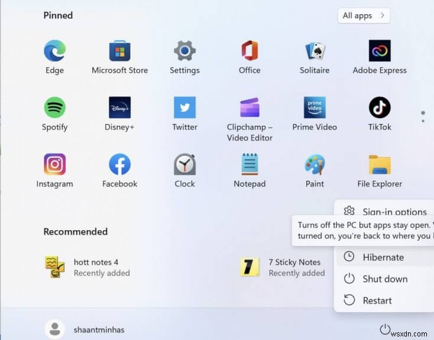Select Shut down from the power menu
Screen dimensions: 434x340
386,279
